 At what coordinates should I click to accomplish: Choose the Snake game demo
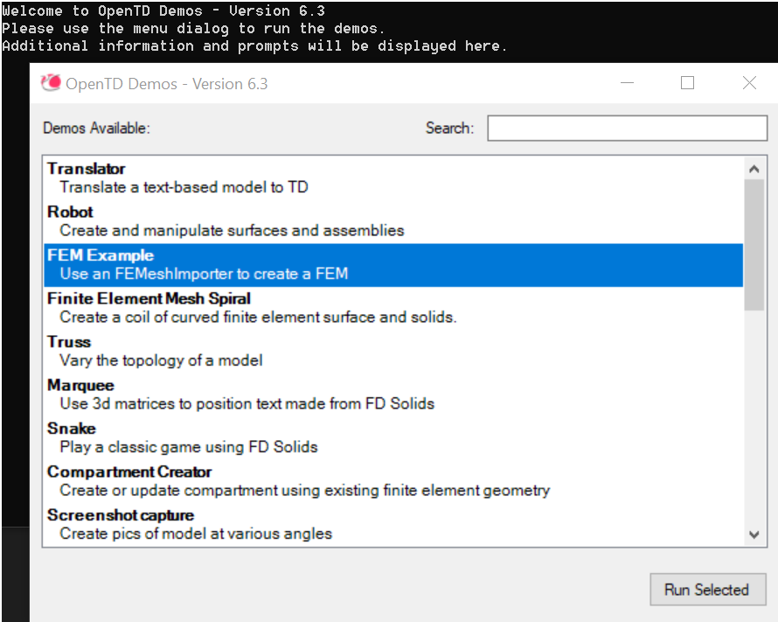click(393, 437)
